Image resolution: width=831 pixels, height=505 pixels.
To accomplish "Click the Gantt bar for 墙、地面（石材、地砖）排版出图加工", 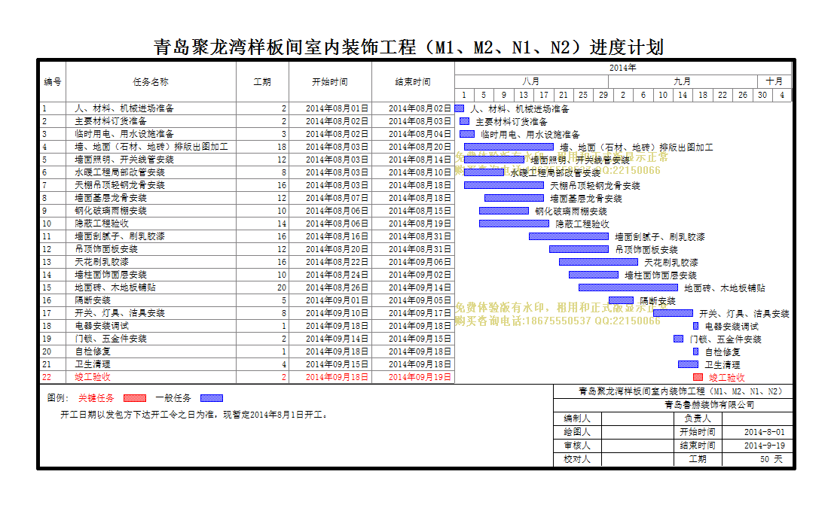I will (509, 147).
